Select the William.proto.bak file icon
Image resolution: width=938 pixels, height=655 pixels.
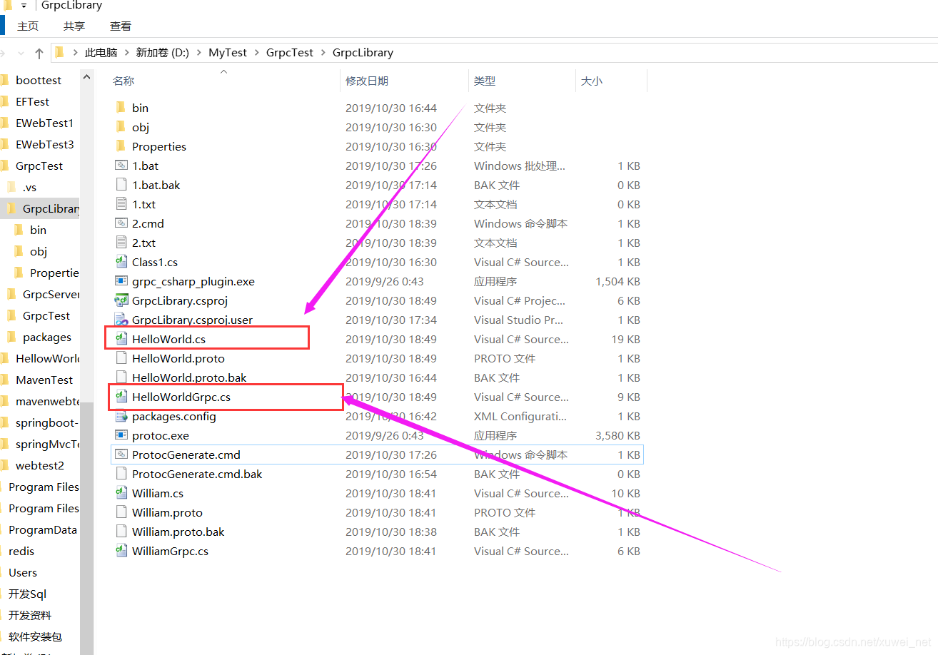(120, 532)
